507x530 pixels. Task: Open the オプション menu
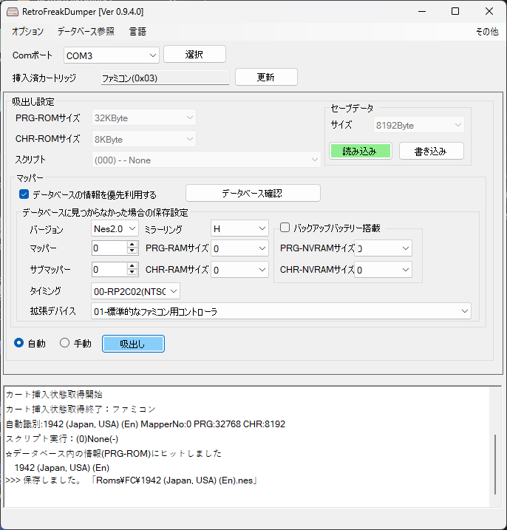(x=28, y=32)
